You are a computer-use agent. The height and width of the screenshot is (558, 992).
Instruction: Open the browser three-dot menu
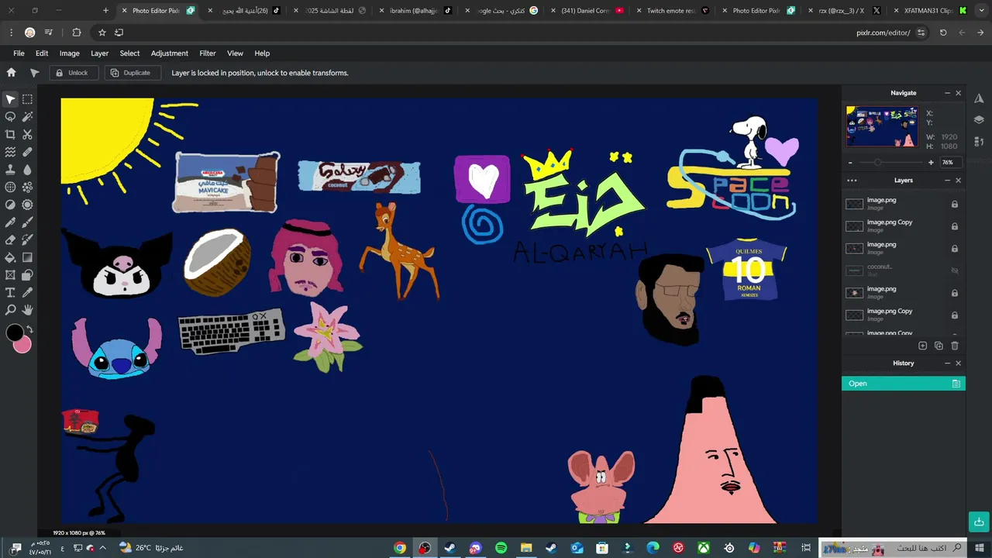pos(11,33)
